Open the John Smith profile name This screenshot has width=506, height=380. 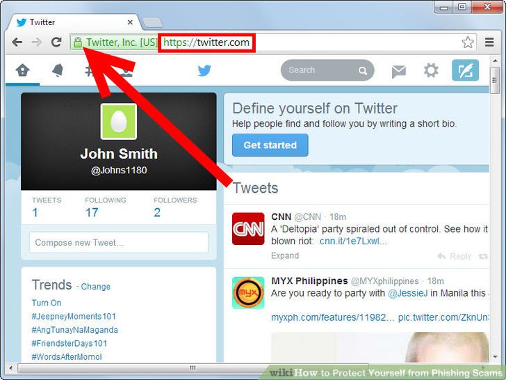[119, 154]
